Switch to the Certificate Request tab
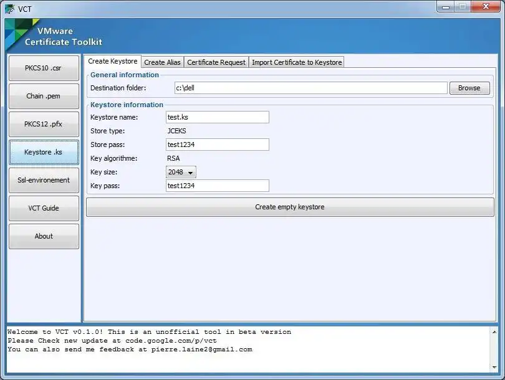Viewport: 505px width, 380px height. (x=216, y=62)
